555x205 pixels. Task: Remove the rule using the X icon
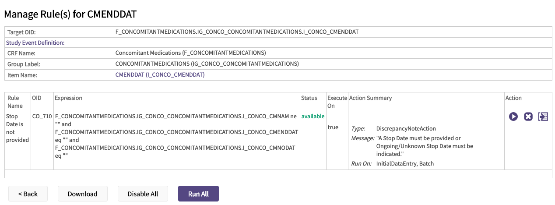tap(528, 117)
